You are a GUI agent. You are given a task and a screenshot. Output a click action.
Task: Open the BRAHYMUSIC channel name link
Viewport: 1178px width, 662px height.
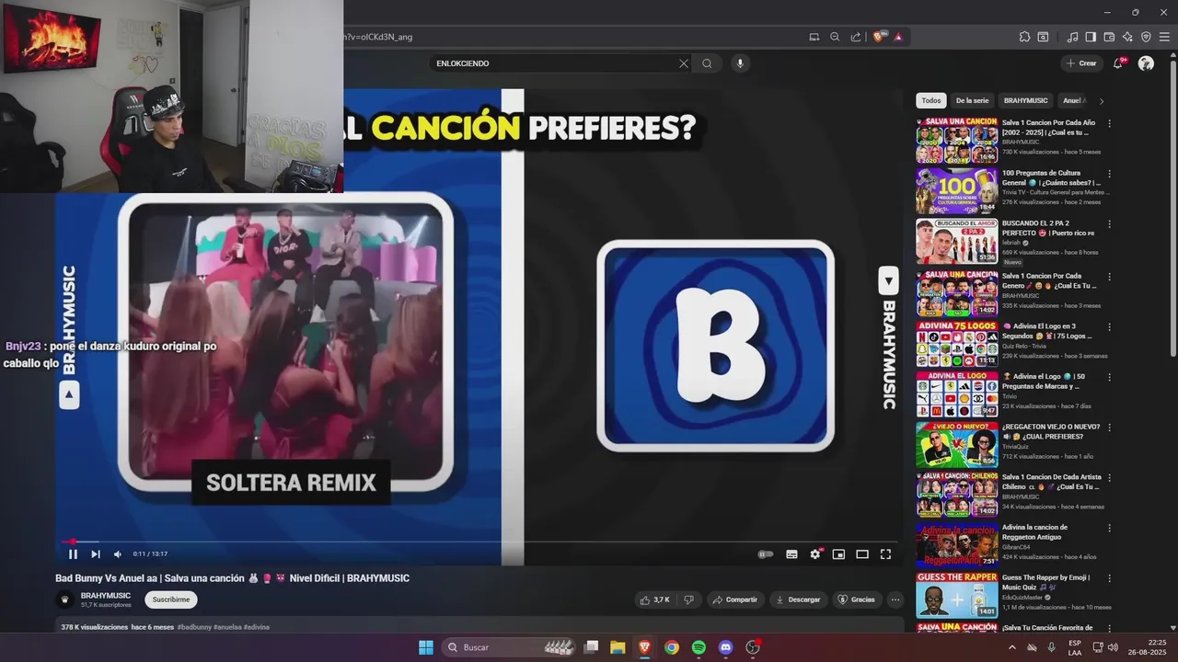[106, 595]
